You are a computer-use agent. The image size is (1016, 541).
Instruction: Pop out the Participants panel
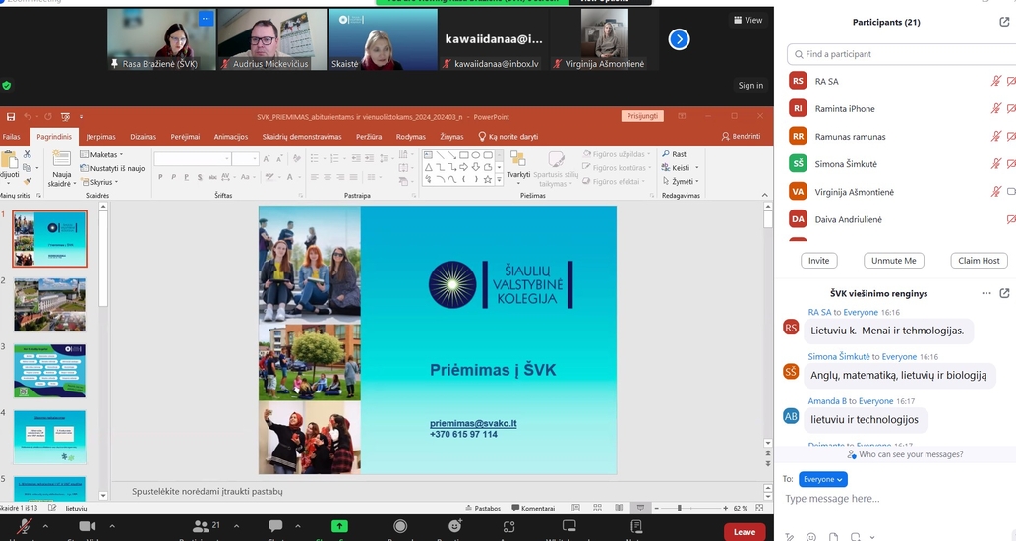(x=1004, y=22)
